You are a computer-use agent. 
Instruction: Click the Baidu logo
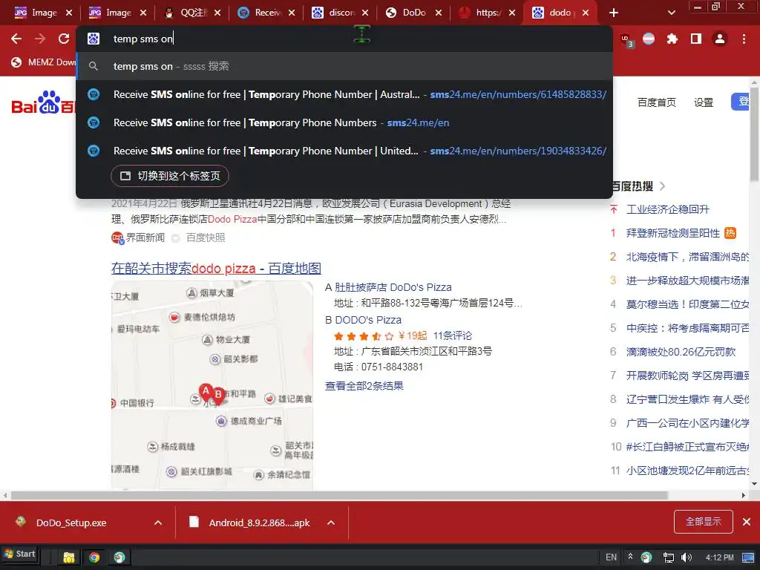tap(42, 102)
